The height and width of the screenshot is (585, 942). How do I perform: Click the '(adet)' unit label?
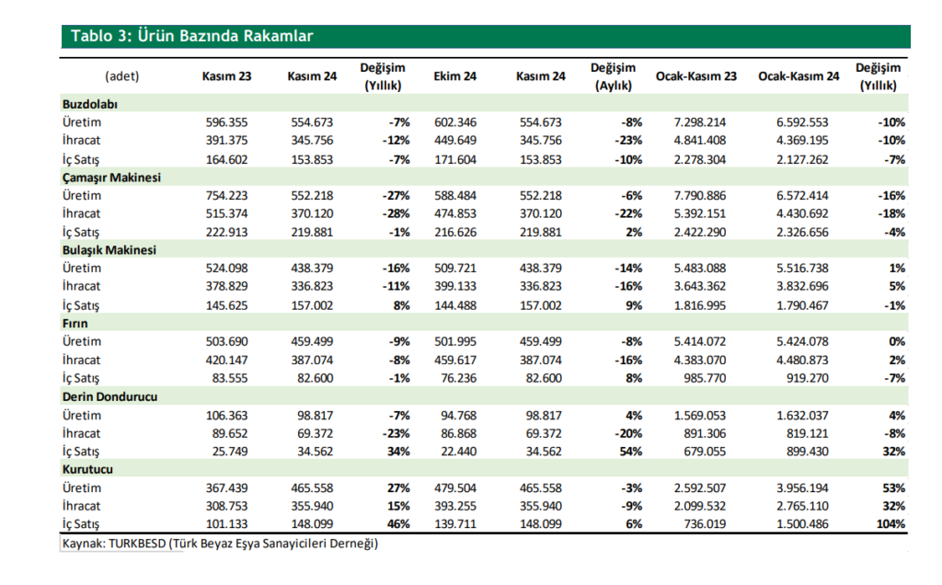click(122, 76)
